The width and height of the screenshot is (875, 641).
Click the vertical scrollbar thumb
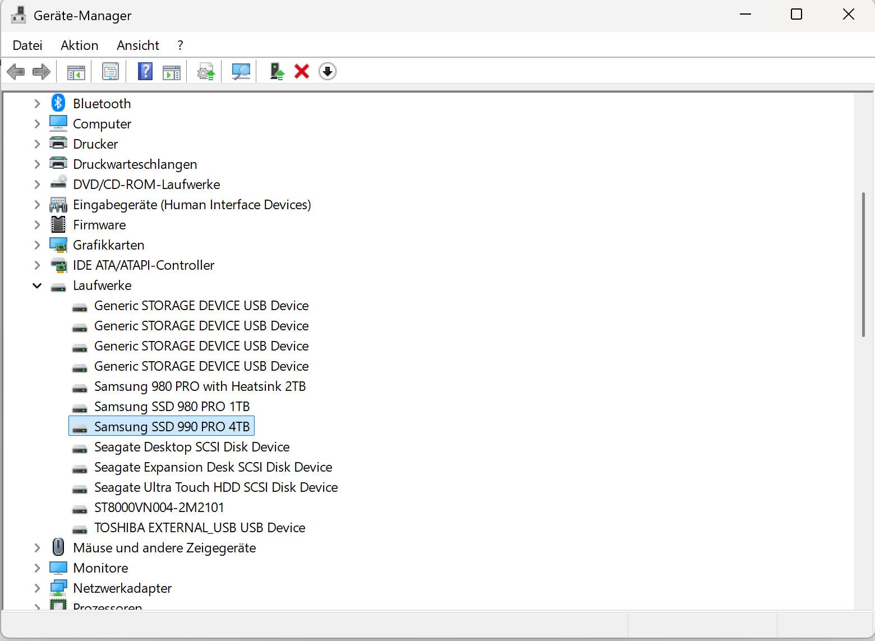coord(863,265)
